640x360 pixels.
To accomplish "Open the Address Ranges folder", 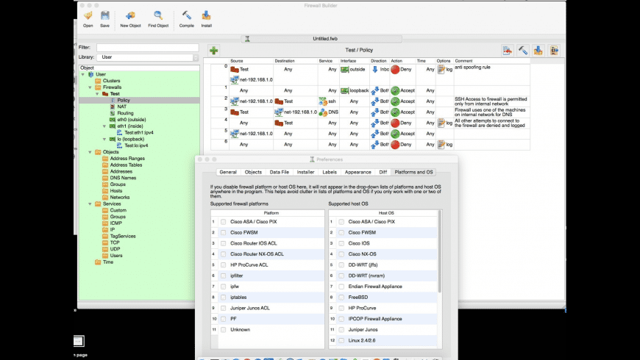I will [127, 159].
